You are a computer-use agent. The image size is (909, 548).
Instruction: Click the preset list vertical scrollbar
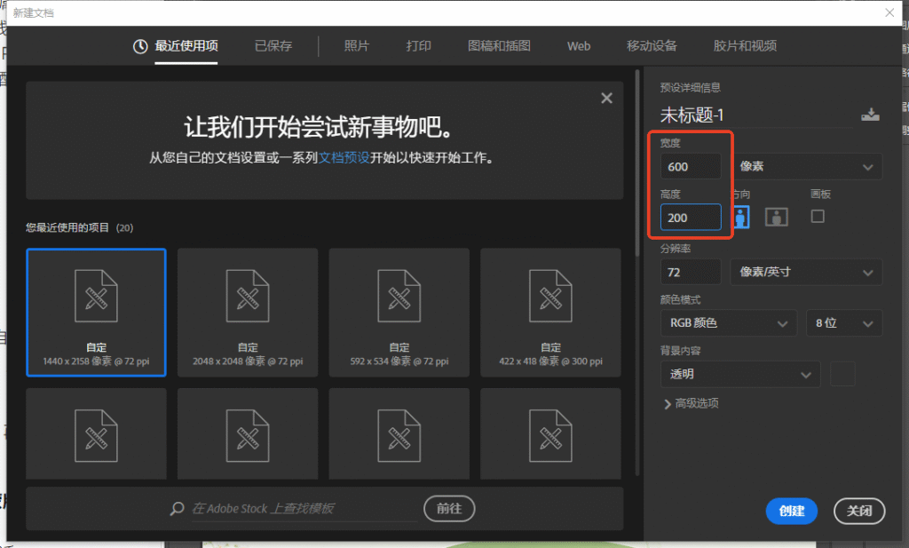point(637,163)
